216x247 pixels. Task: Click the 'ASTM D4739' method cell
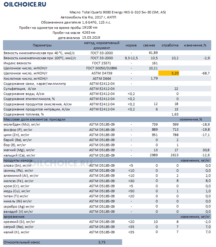coord(102,73)
